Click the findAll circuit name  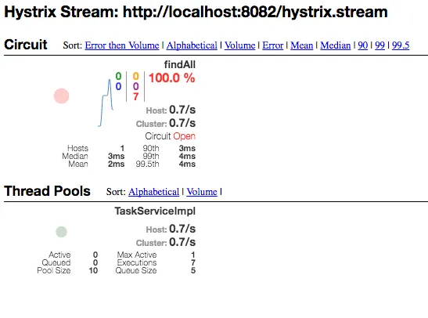click(x=180, y=65)
